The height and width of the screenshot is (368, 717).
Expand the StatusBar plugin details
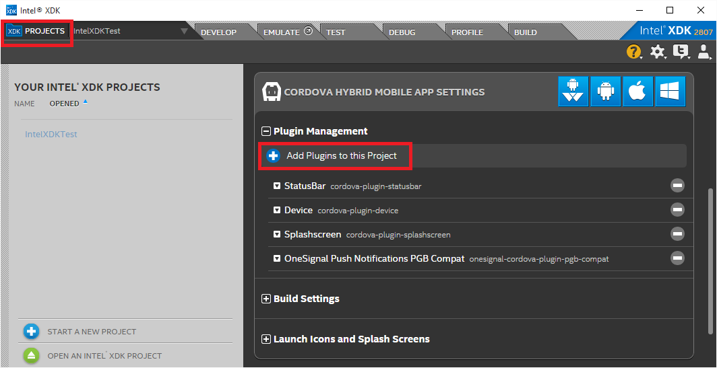click(x=277, y=186)
